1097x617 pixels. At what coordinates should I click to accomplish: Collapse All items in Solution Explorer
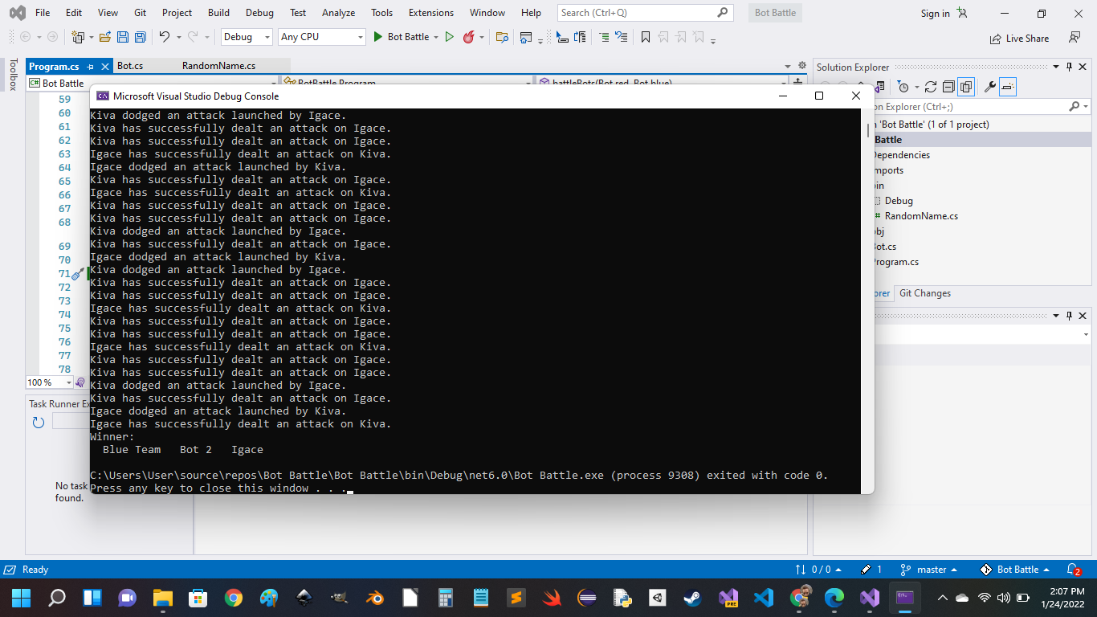pos(949,86)
